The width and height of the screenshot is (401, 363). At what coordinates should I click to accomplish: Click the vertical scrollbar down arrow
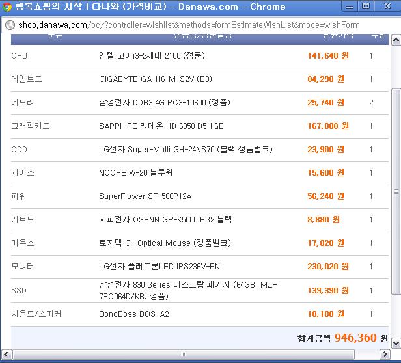[x=396, y=343]
